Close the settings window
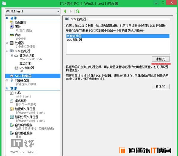 [172, 2]
